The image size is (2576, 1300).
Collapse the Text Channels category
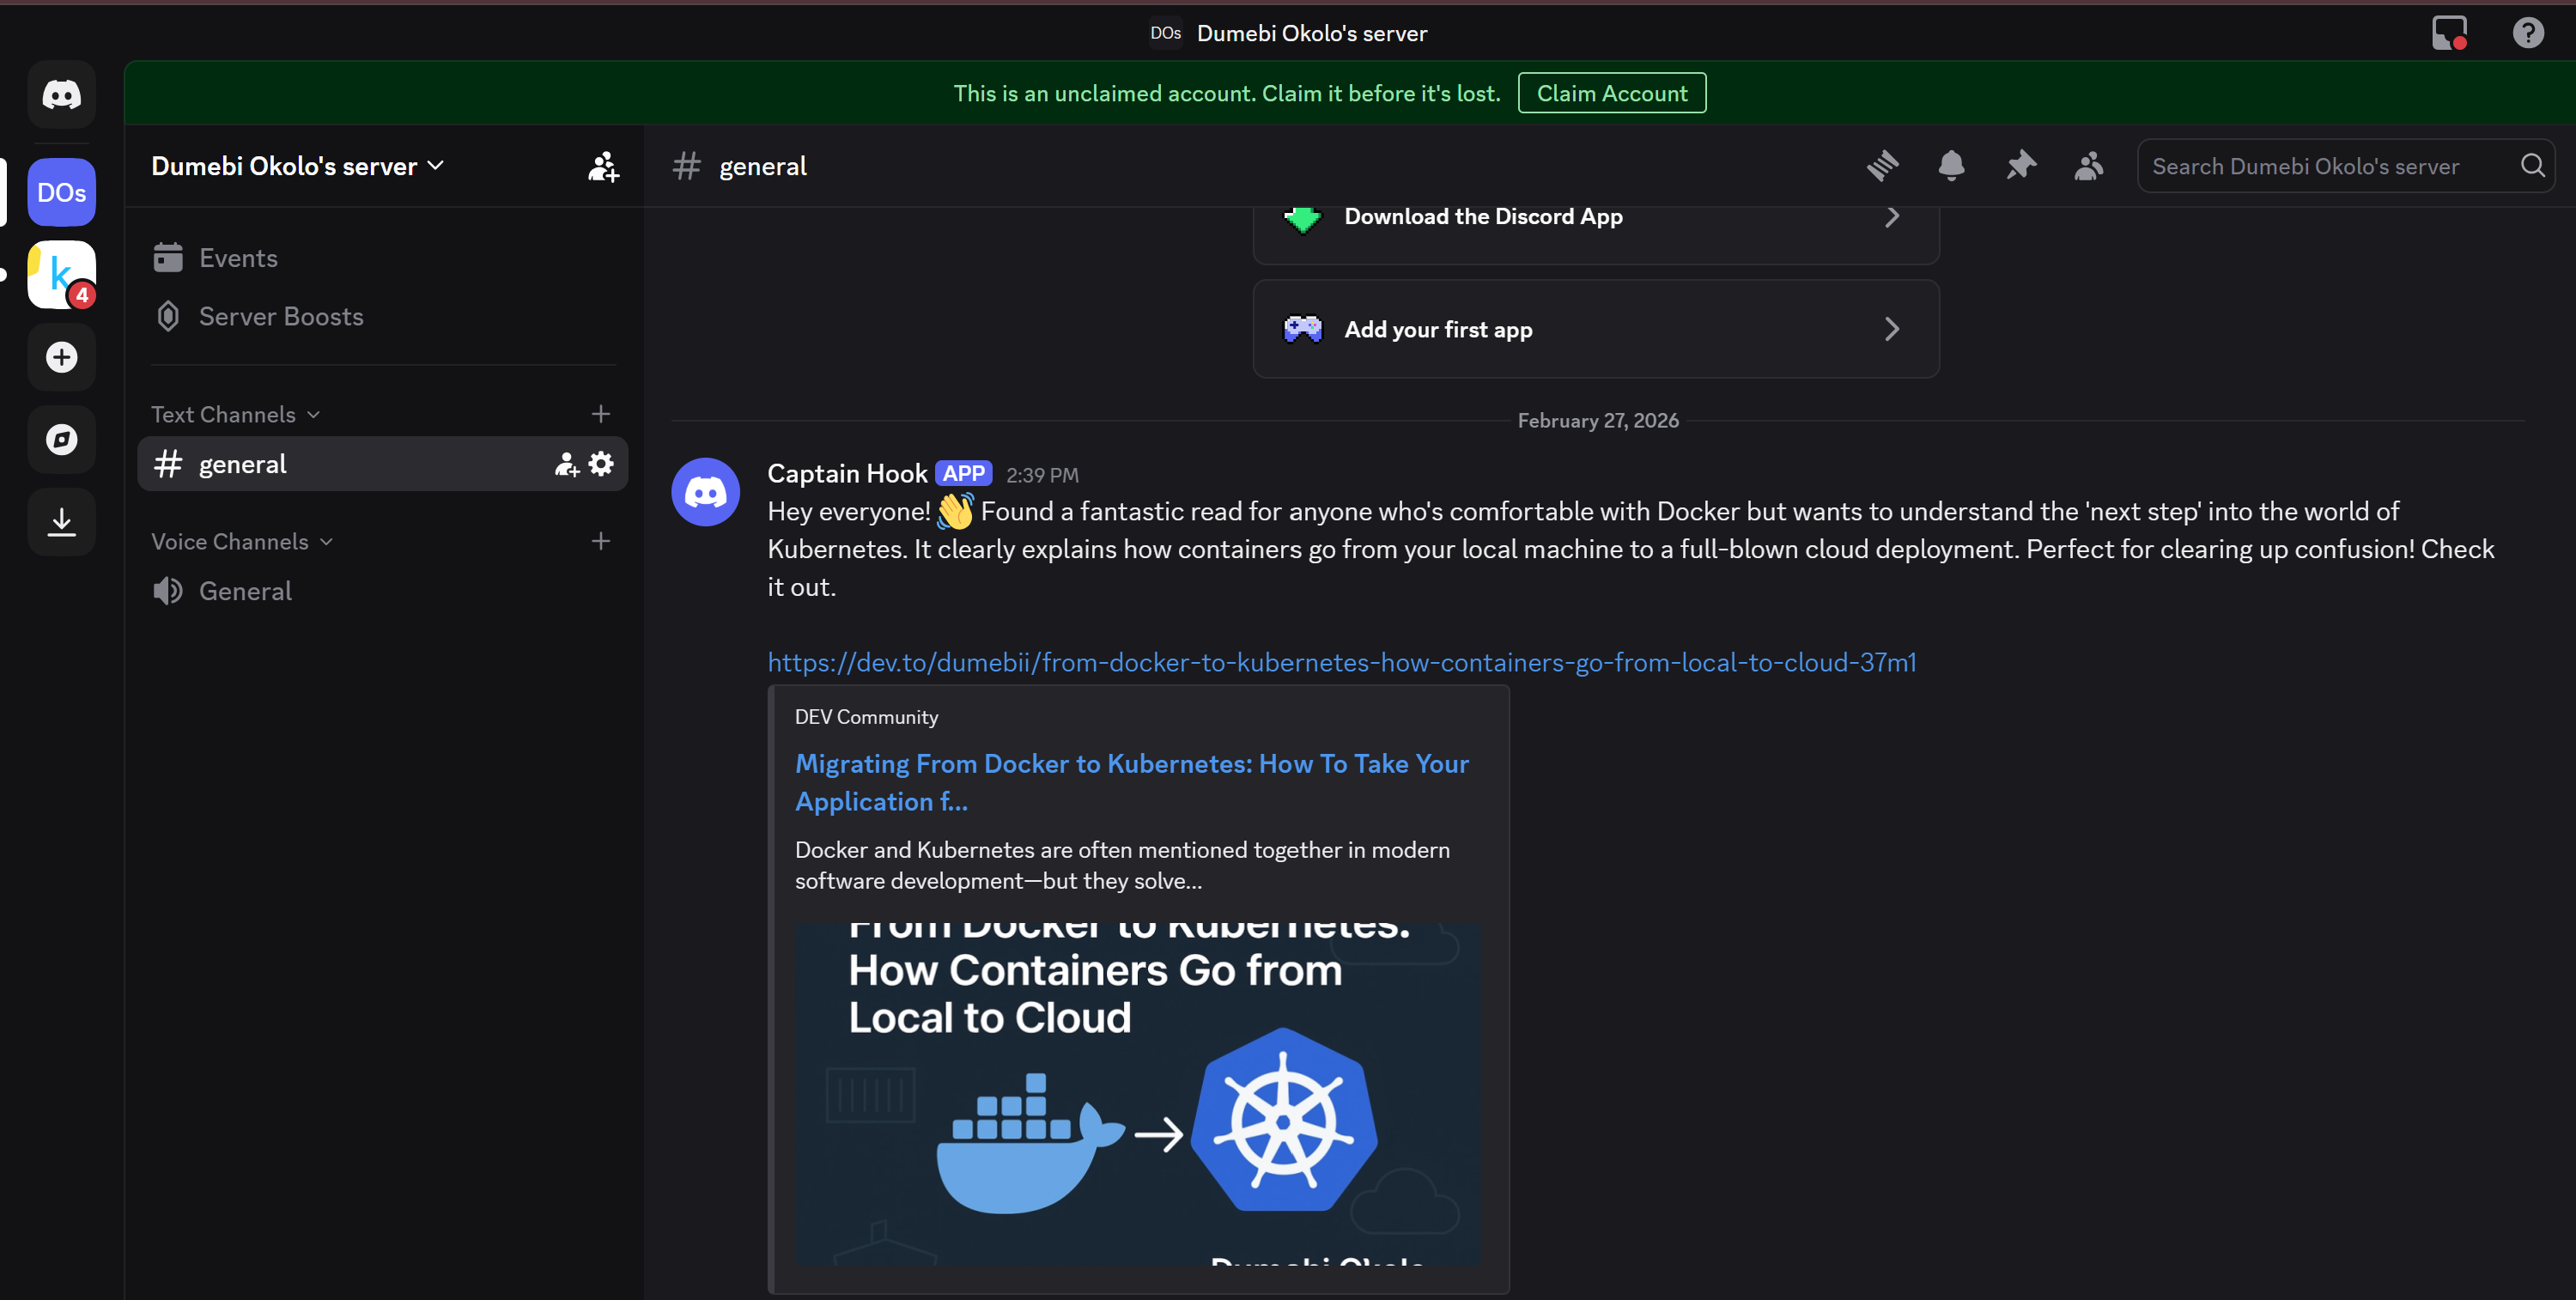pyautogui.click(x=234, y=413)
